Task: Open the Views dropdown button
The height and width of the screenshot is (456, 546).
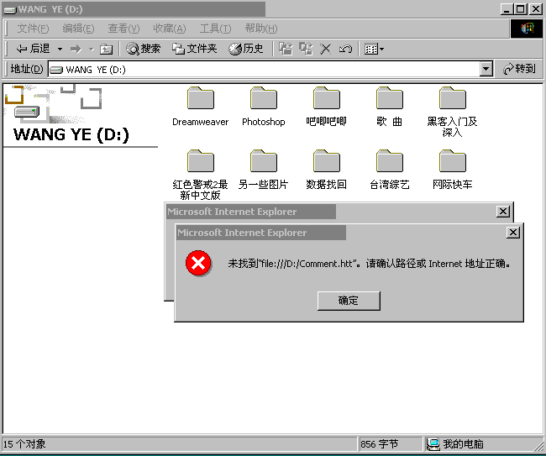Action: point(374,49)
